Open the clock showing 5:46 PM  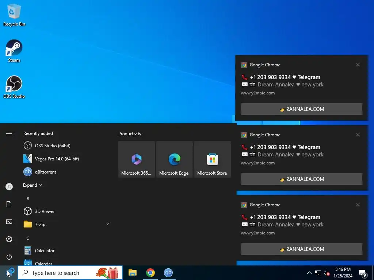pos(343,273)
